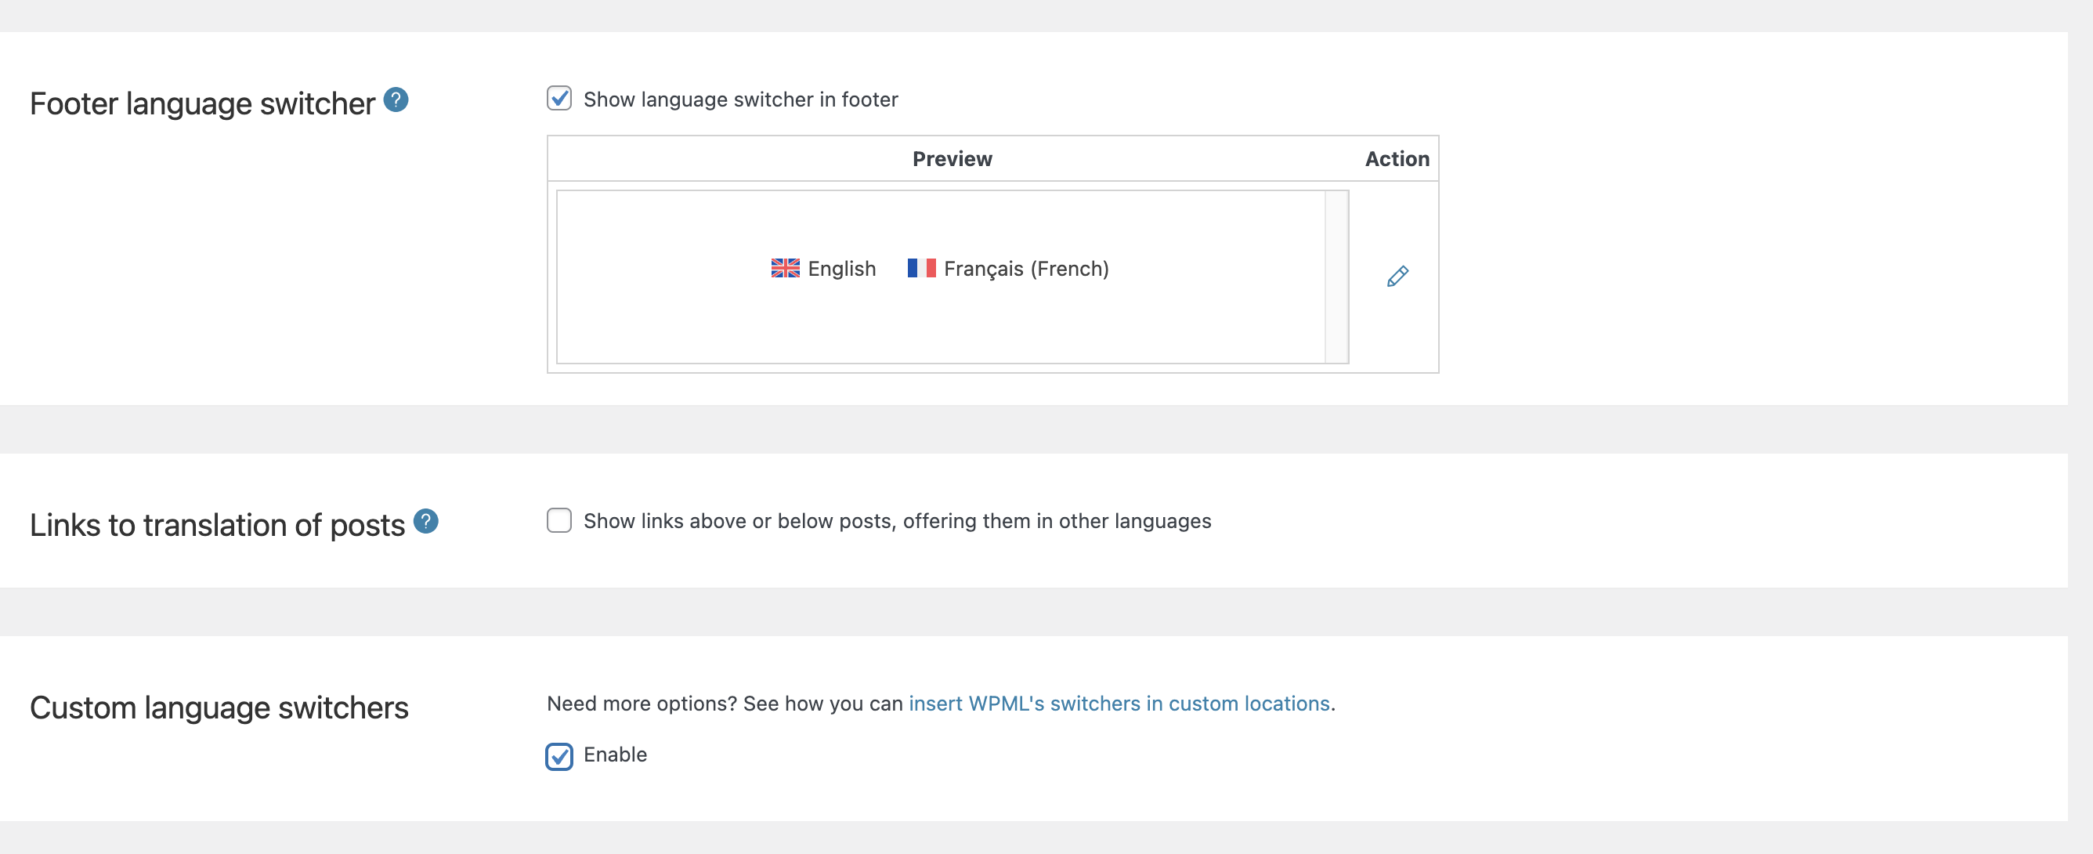This screenshot has height=854, width=2093.
Task: Uncheck Show language switcher in footer
Action: 559,98
